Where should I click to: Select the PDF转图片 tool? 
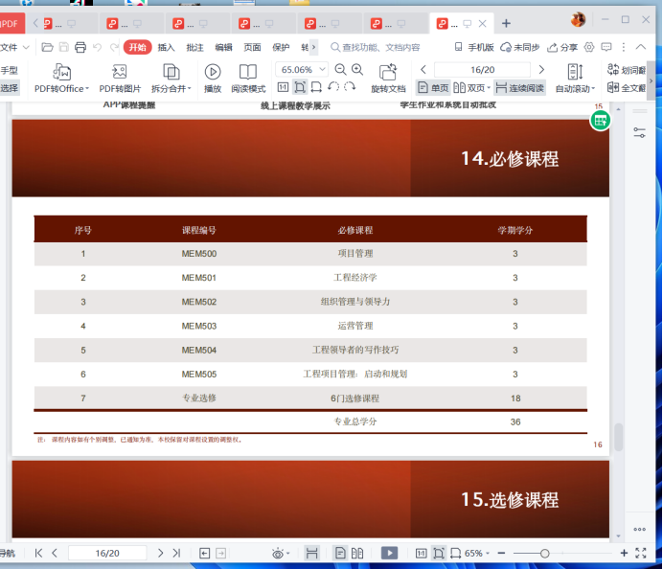point(120,79)
